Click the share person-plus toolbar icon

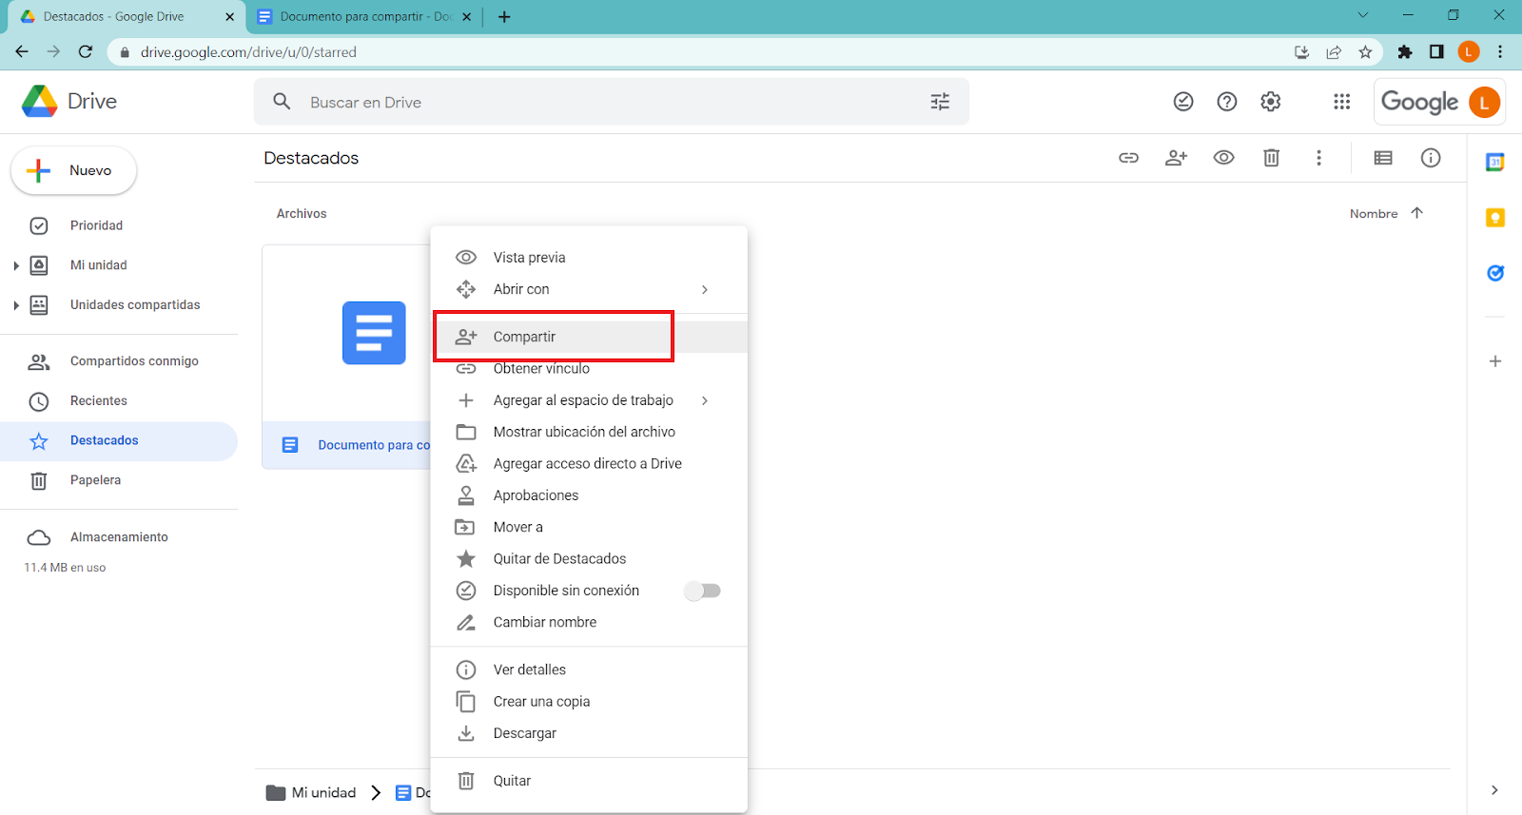click(1177, 158)
